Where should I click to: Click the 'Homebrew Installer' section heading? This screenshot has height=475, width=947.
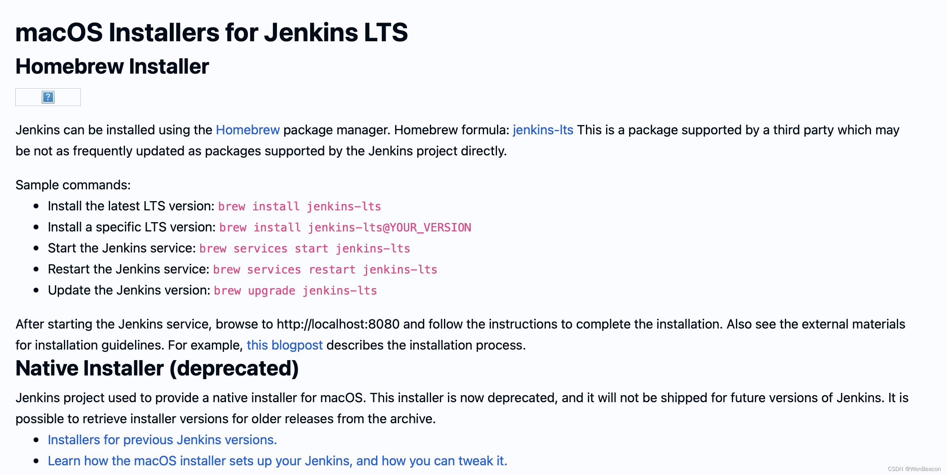[x=112, y=66]
